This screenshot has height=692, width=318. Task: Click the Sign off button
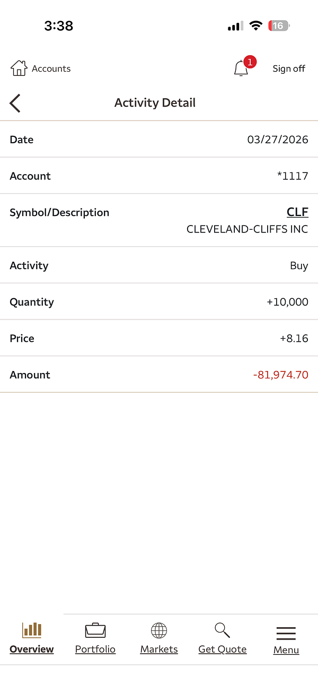pos(289,68)
